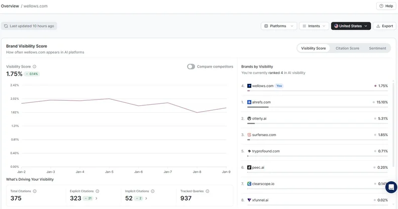The height and width of the screenshot is (209, 398).
Task: Click the refresh icon beside Last updated
Action: pos(6,26)
